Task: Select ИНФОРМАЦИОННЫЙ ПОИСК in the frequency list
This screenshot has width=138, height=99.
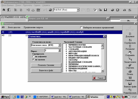Action: tap(84, 55)
